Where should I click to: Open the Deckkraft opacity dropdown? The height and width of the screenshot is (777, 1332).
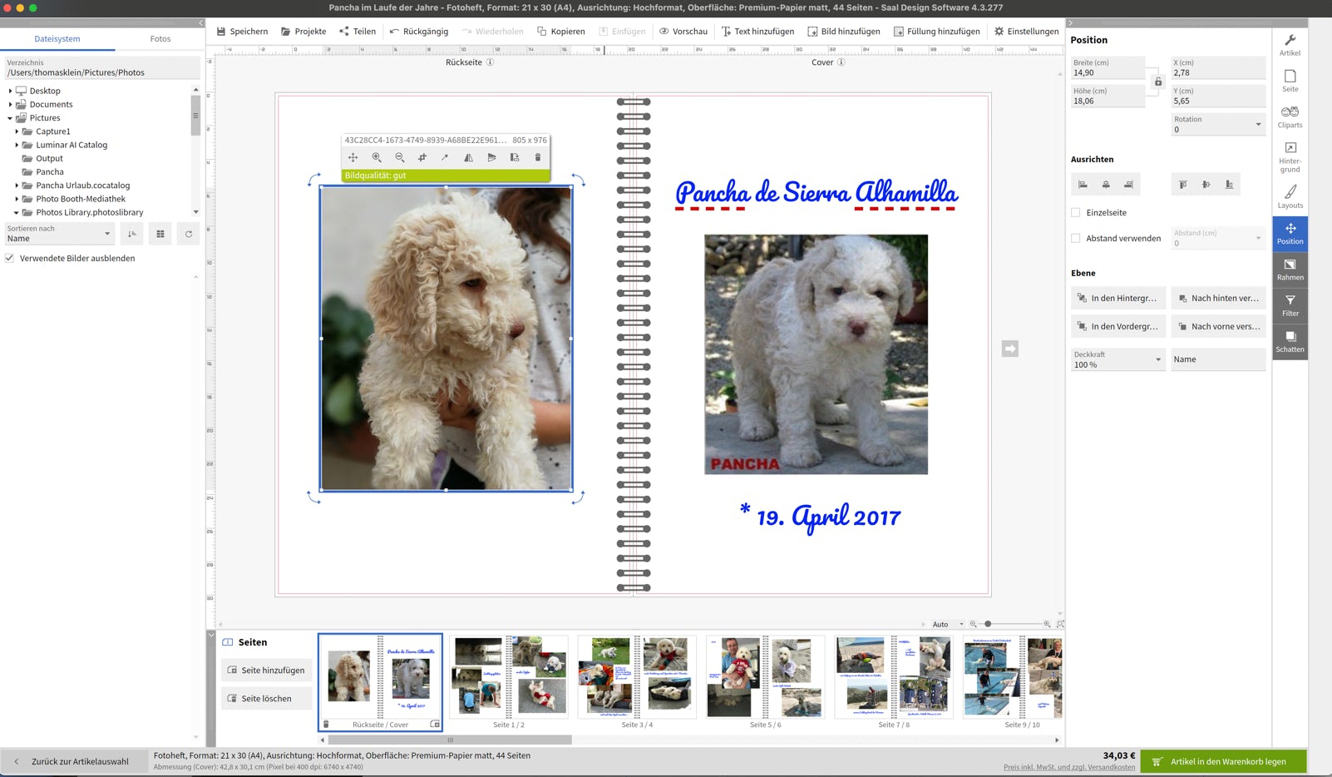[1118, 359]
